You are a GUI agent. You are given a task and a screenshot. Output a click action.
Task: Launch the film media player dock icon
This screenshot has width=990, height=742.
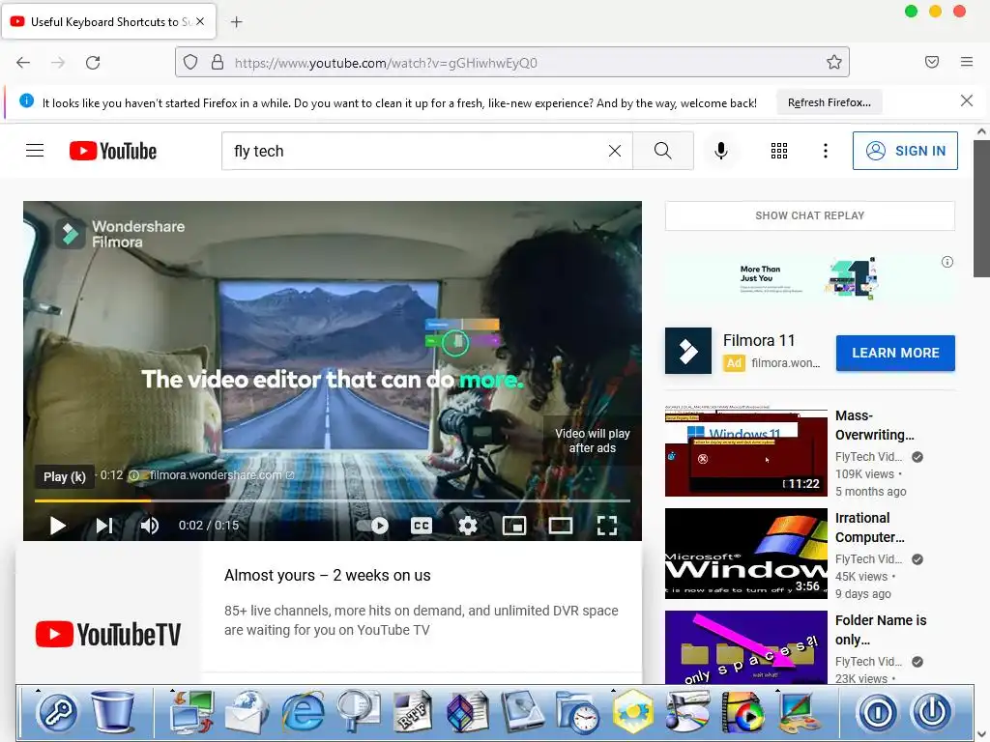click(742, 712)
